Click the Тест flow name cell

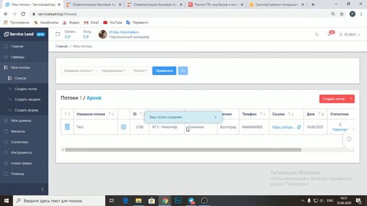pyautogui.click(x=96, y=127)
